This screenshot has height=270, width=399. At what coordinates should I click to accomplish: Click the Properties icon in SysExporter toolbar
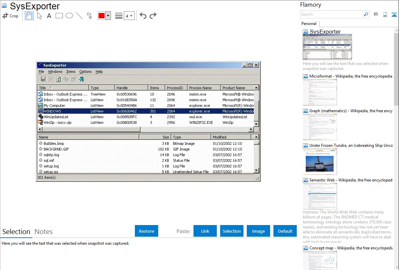74,79
